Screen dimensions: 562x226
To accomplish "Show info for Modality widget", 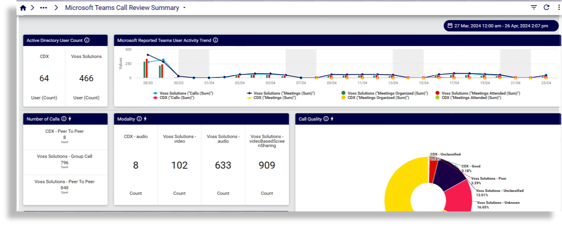I will (x=139, y=119).
